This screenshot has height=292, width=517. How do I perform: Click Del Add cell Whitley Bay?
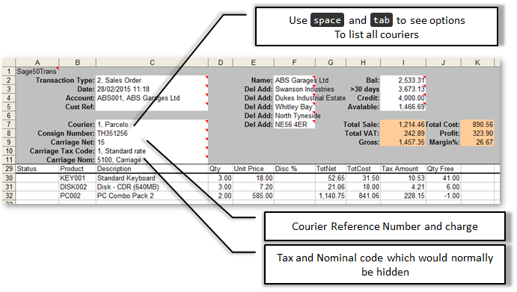point(295,107)
